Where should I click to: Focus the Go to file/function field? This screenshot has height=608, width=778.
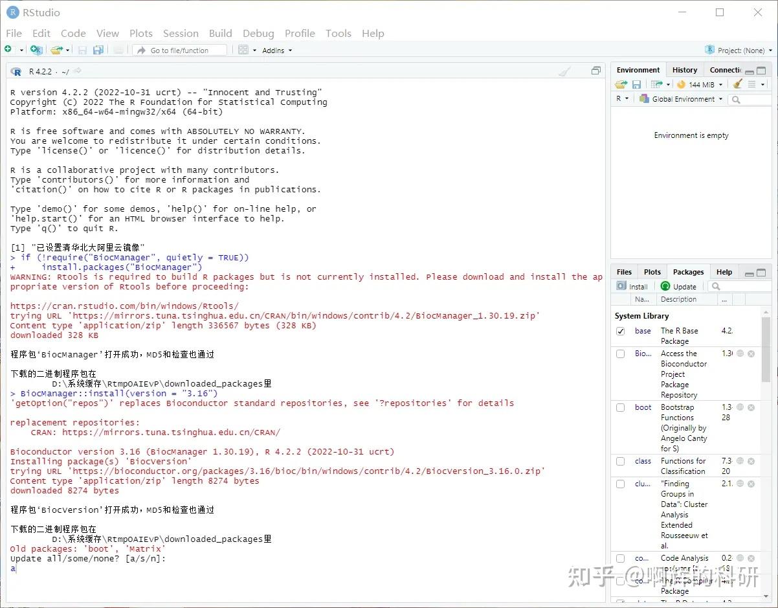[x=180, y=50]
